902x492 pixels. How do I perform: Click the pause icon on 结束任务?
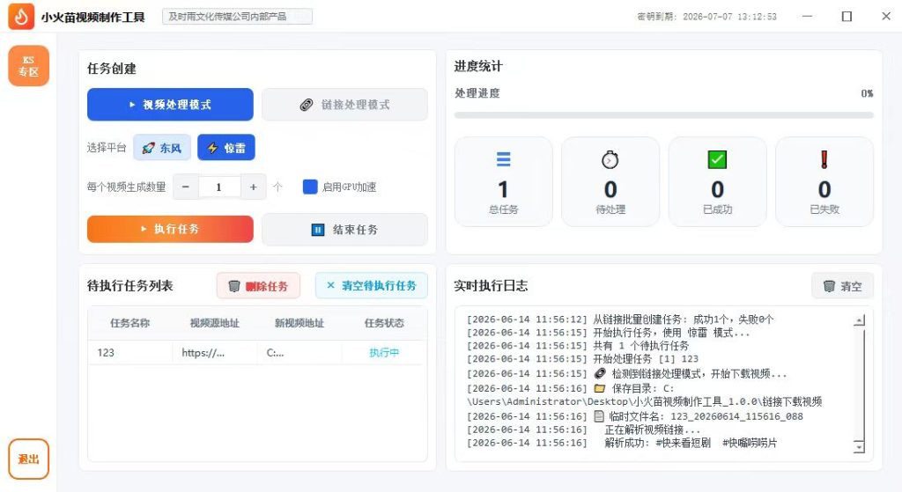tap(317, 230)
